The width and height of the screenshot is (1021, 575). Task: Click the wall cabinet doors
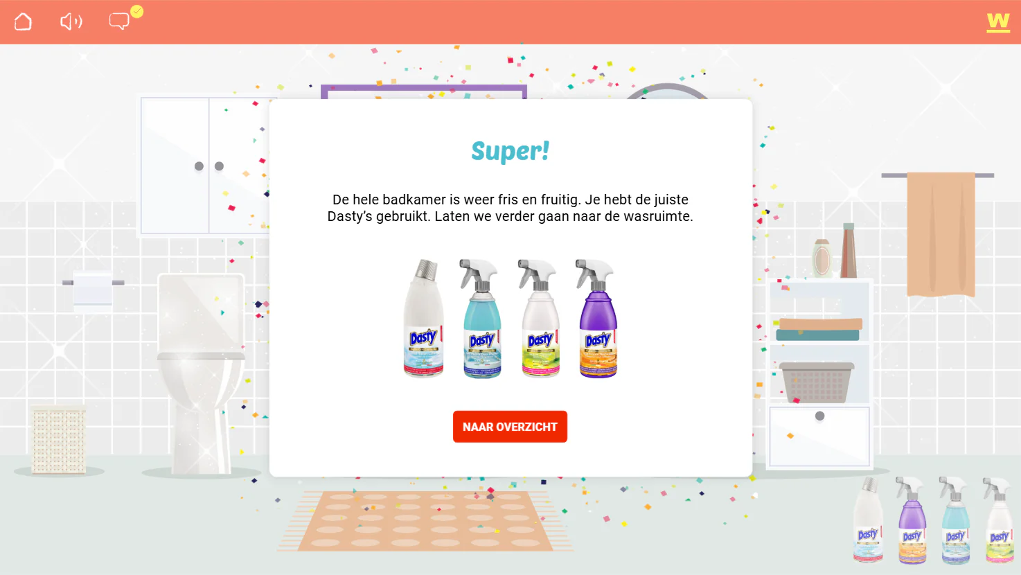pyautogui.click(x=205, y=166)
